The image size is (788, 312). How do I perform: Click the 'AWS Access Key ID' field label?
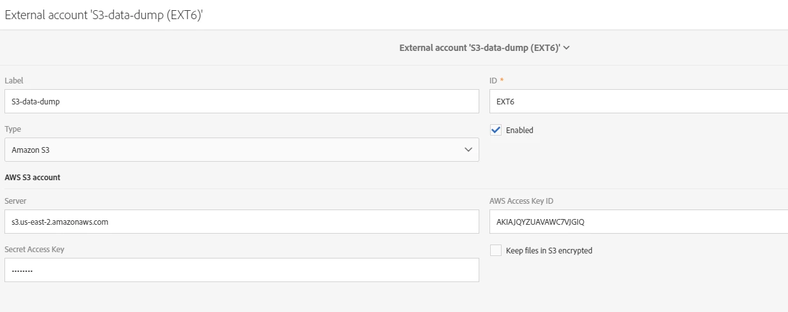pyautogui.click(x=521, y=201)
